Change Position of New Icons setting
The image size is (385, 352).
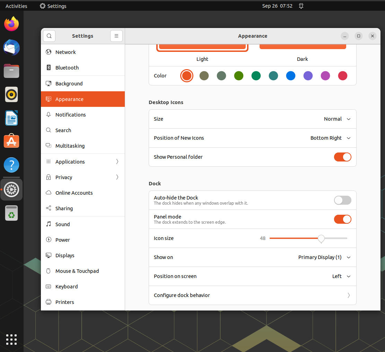tap(330, 138)
